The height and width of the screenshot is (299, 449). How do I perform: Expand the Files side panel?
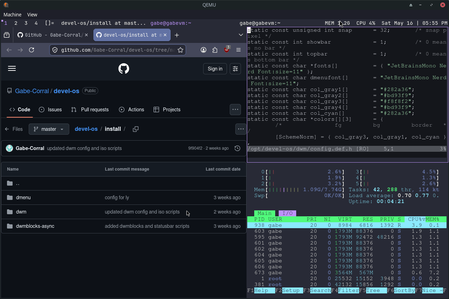(x=14, y=129)
